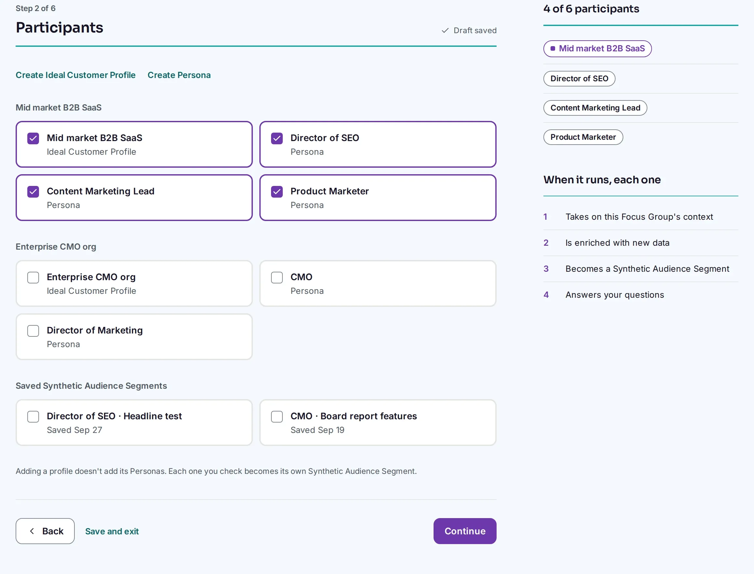The height and width of the screenshot is (574, 754).
Task: Click 'Takes on this Focus Group's context' step
Action: [639, 217]
